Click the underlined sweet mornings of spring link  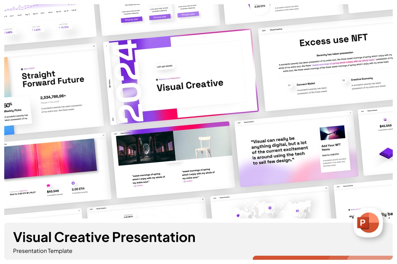344,63
